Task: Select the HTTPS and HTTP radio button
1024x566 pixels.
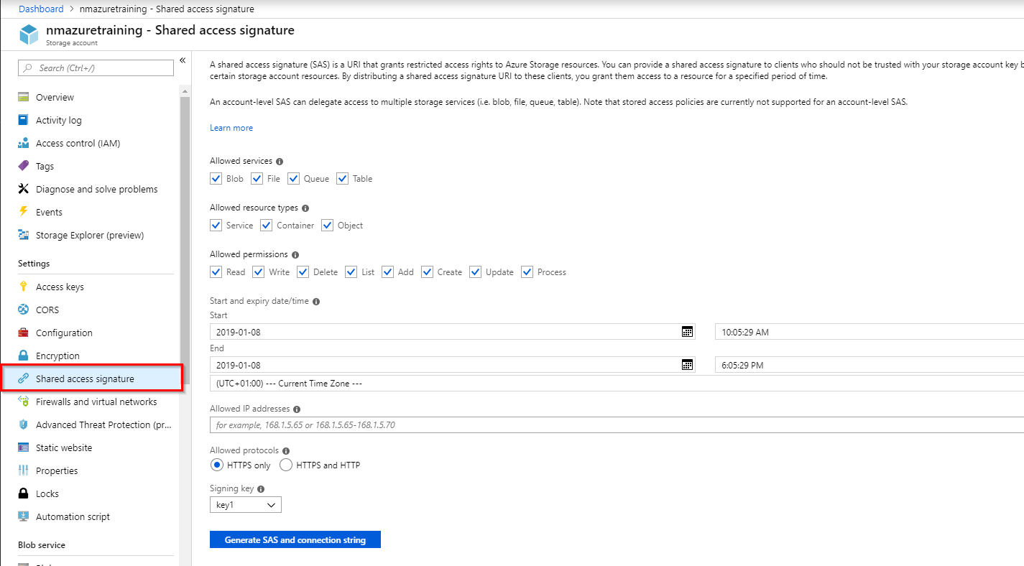Action: coord(286,465)
